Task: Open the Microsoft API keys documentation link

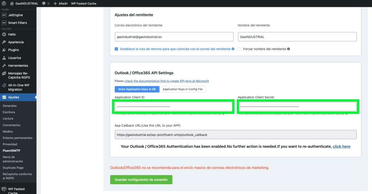Action: coord(167,81)
